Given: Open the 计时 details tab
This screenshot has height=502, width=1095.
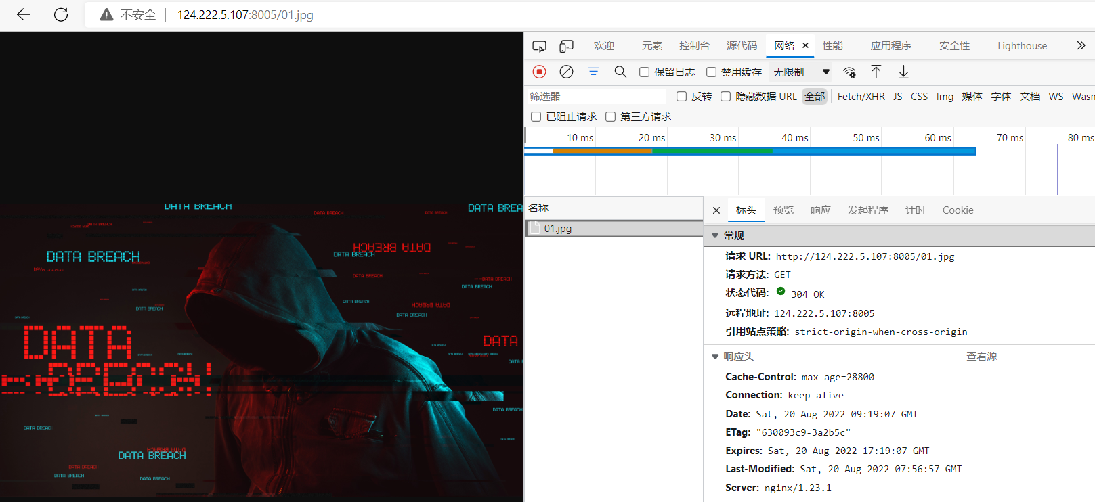Looking at the screenshot, I should point(916,210).
